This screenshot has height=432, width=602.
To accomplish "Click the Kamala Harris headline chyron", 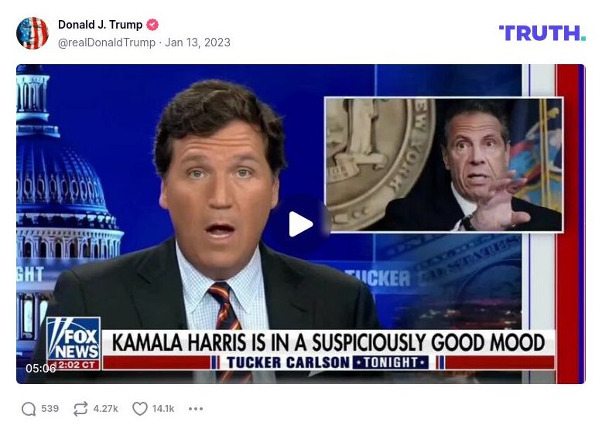I will coord(328,342).
